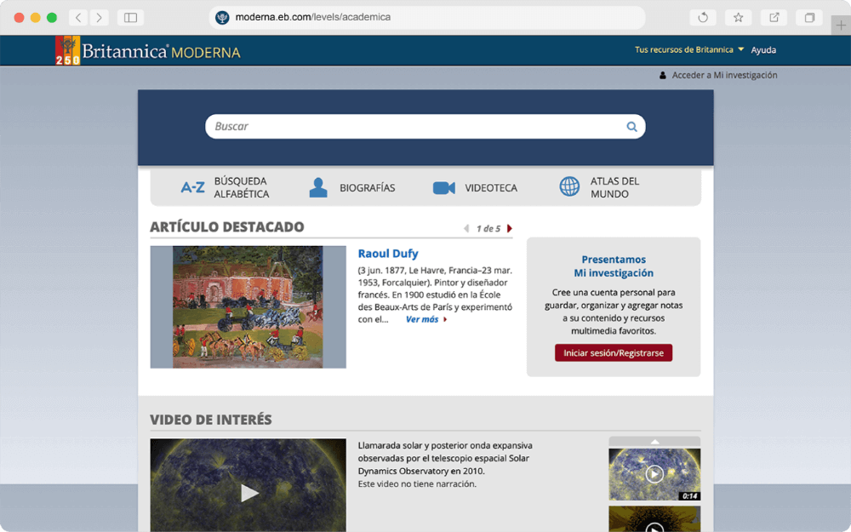
Task: Click the A-Z alphabetical search icon
Action: pos(192,188)
